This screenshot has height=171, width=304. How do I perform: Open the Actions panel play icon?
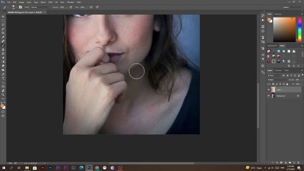[x=263, y=20]
